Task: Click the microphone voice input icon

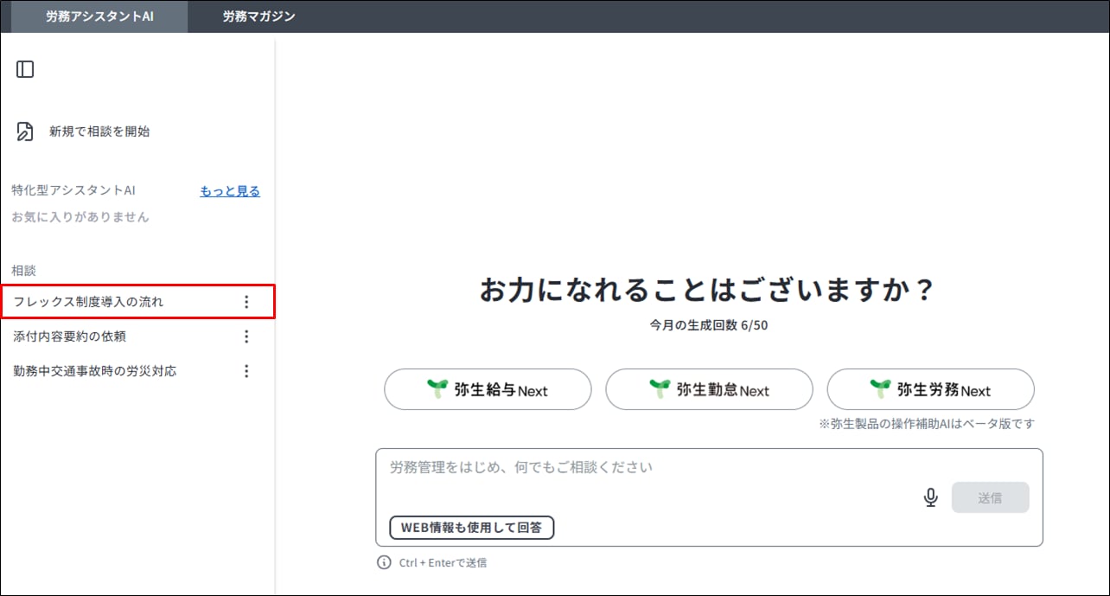Action: 930,497
